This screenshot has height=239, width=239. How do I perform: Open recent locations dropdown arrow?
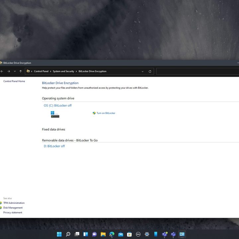coord(15,71)
